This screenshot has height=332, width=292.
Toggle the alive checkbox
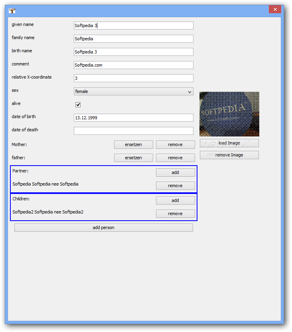[78, 105]
